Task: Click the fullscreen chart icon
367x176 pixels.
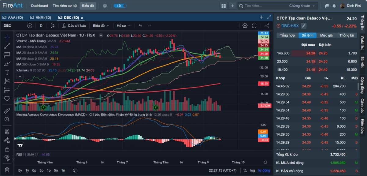Action: click(x=254, y=26)
